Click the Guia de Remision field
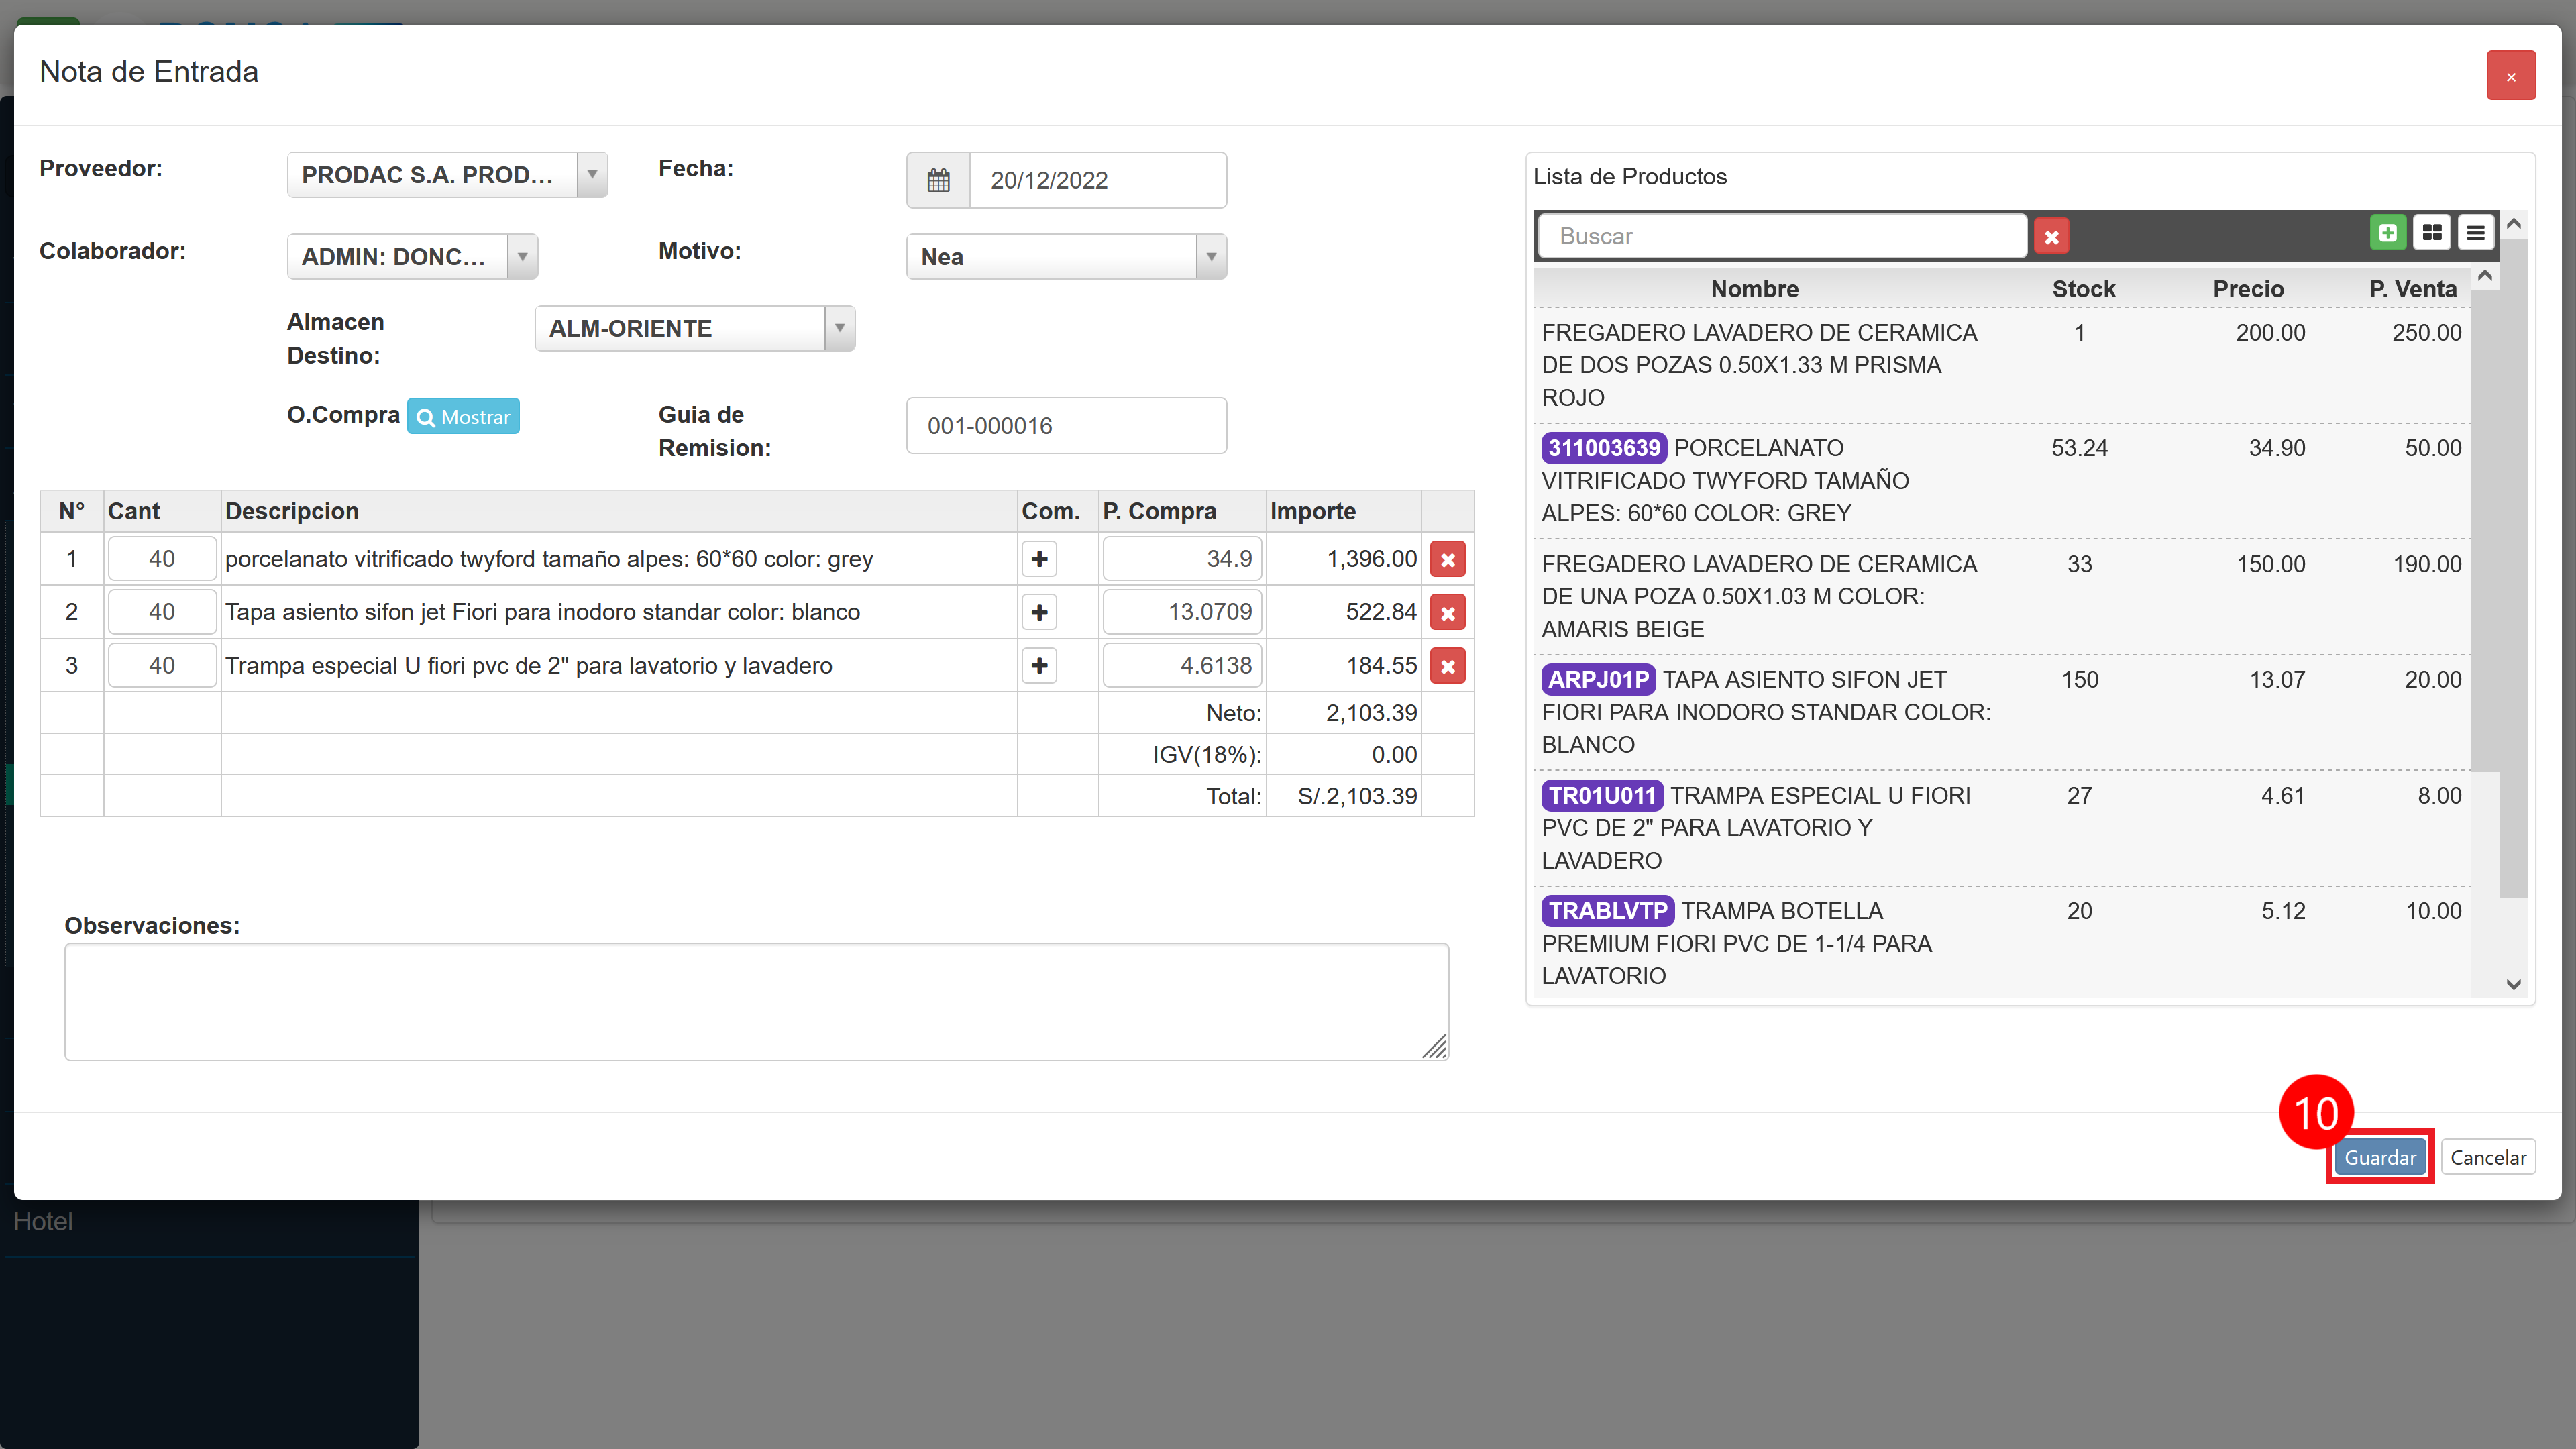 coord(1066,426)
